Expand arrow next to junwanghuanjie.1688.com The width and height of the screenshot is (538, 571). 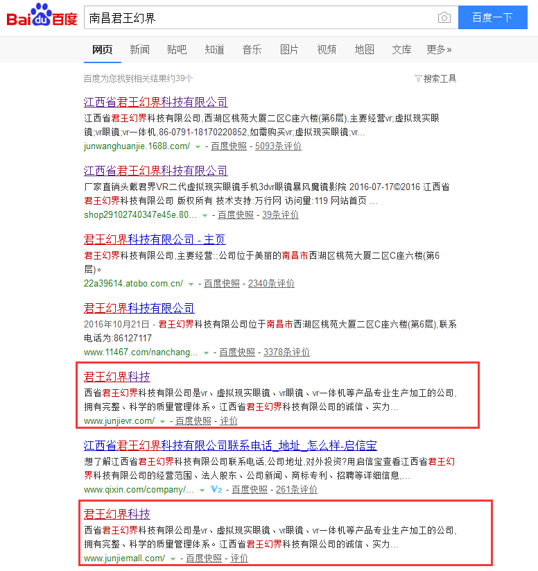pos(198,147)
